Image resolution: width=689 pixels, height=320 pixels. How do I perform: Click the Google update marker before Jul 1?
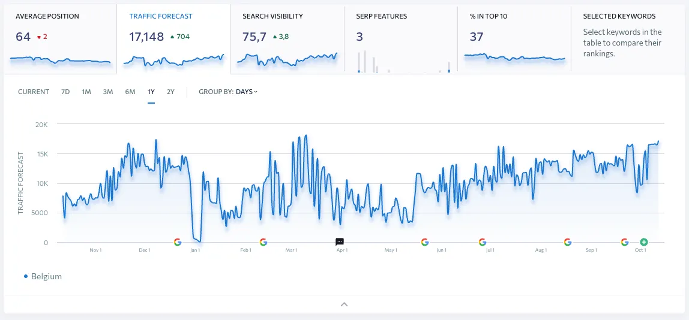tap(483, 242)
